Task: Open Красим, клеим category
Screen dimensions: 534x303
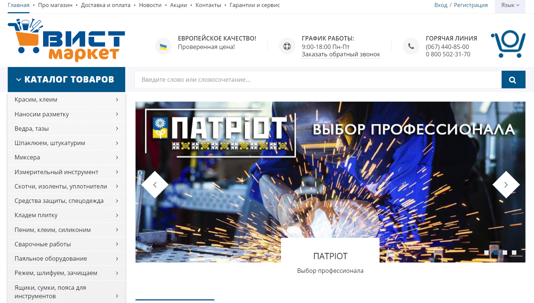Action: [x=36, y=99]
